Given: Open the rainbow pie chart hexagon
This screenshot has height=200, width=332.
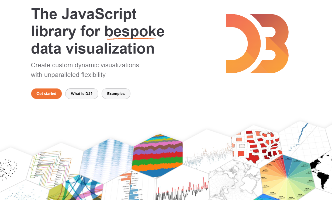Looking at the screenshot, I should tap(286, 178).
